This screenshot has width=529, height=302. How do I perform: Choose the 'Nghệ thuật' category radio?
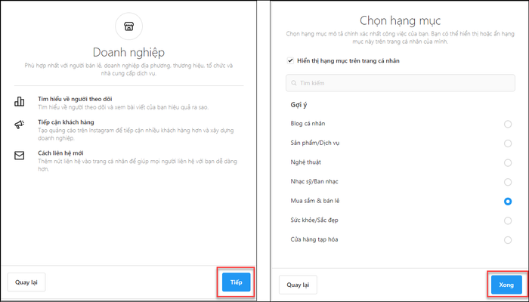(x=507, y=163)
